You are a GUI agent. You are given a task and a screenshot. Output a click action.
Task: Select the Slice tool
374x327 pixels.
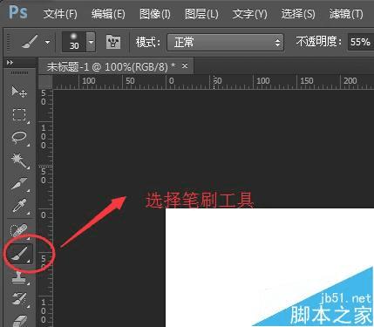point(19,184)
